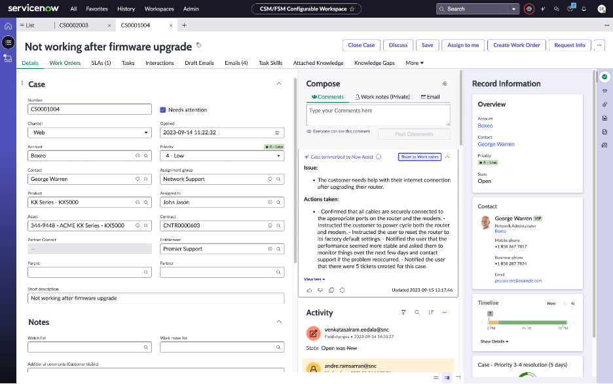This screenshot has width=613, height=384.
Task: Open the Boxeo account link in Overview
Action: pyautogui.click(x=485, y=125)
